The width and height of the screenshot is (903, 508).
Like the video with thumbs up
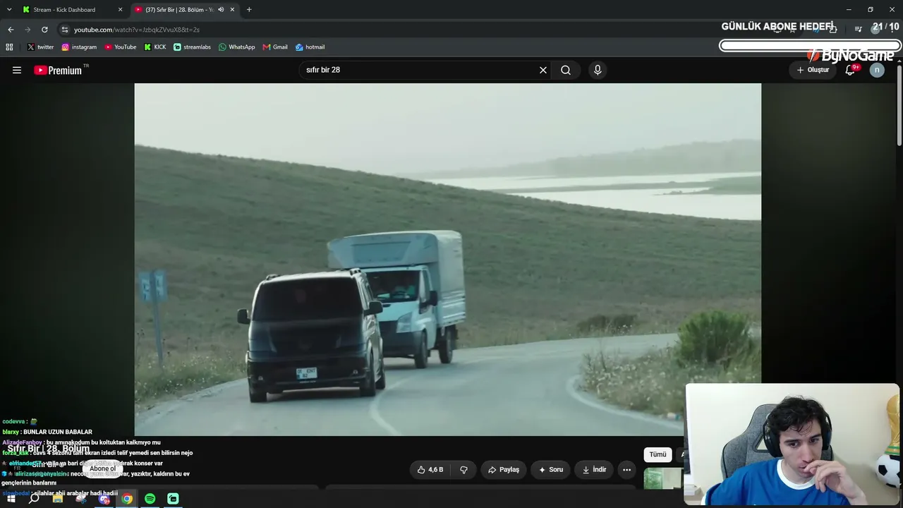pos(430,469)
